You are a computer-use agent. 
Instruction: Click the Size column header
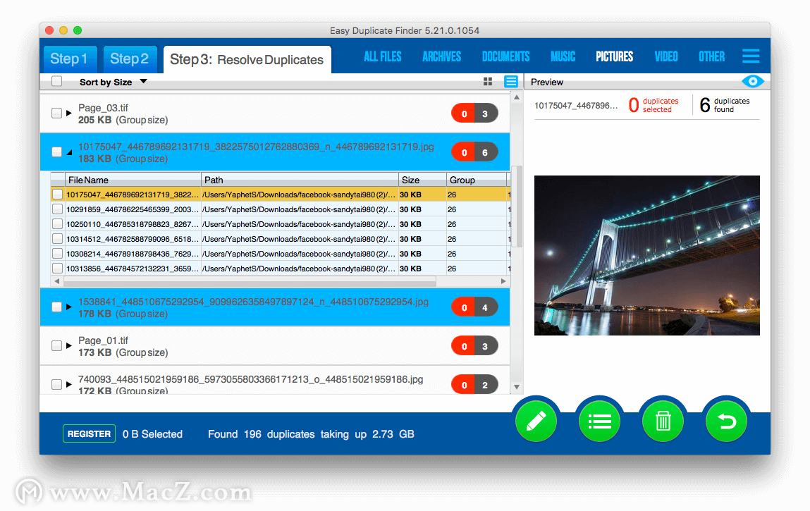tap(422, 180)
